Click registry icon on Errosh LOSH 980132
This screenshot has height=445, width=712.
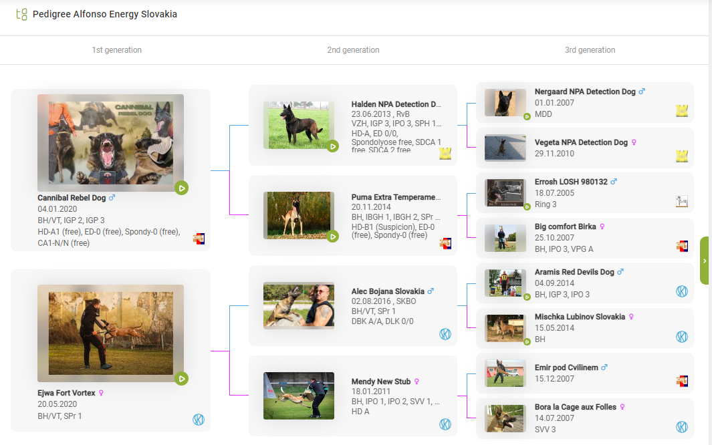pyautogui.click(x=681, y=201)
